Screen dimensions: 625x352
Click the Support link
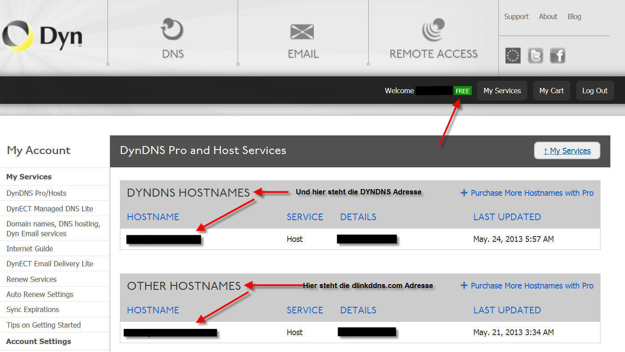click(x=516, y=16)
